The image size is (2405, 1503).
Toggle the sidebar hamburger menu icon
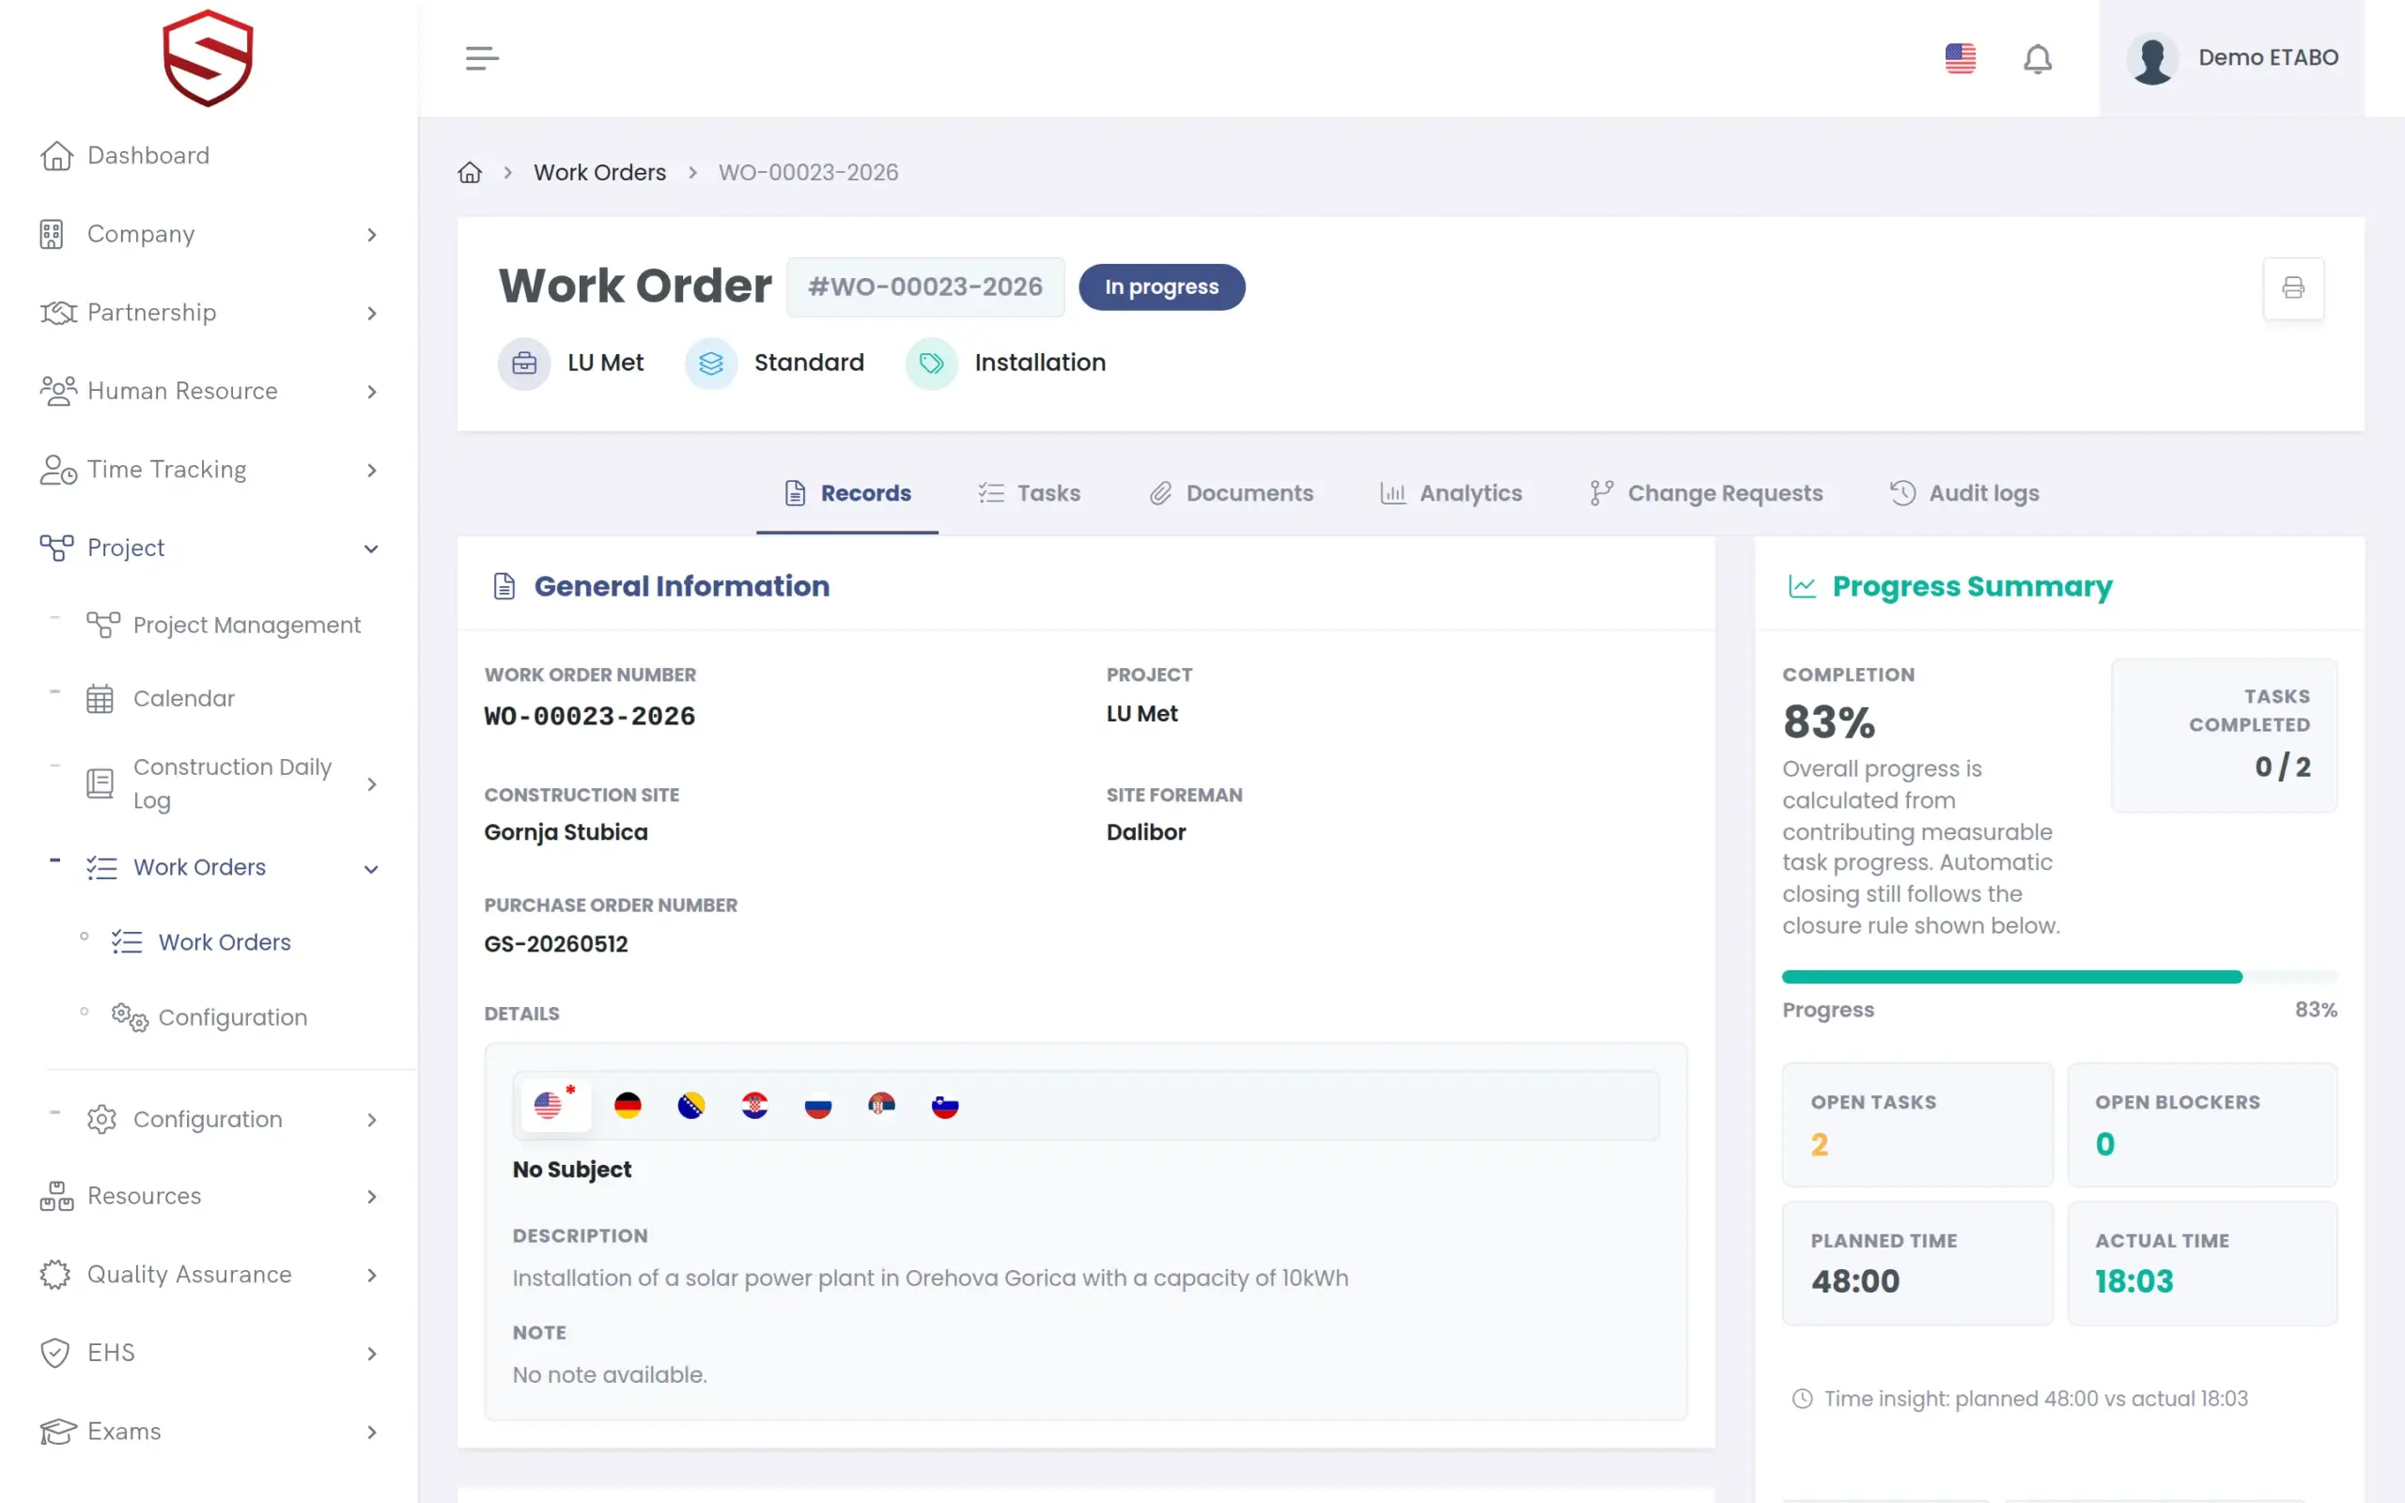482,57
